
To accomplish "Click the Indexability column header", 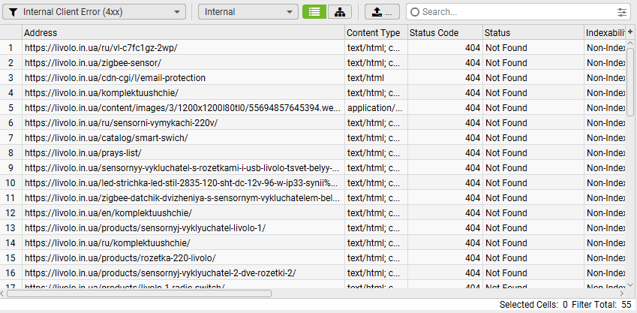I will point(605,33).
